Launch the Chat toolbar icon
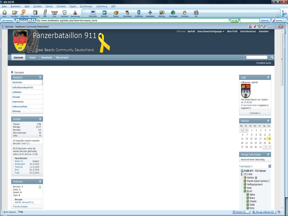The width and height of the screenshot is (288, 216). [x=54, y=13]
